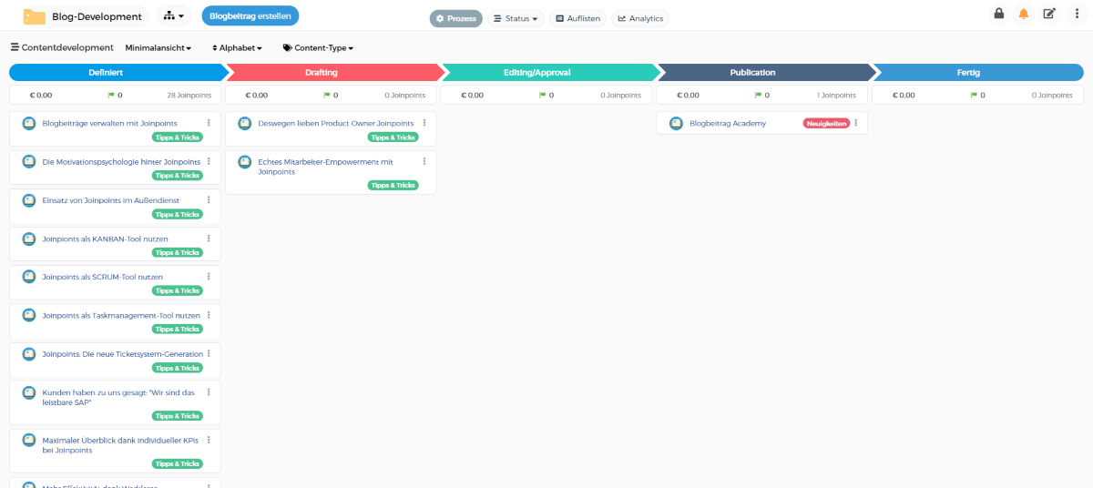
Task: Click Tipps & Tricks tag on 'Deswegen lieben' card
Action: pyautogui.click(x=393, y=137)
